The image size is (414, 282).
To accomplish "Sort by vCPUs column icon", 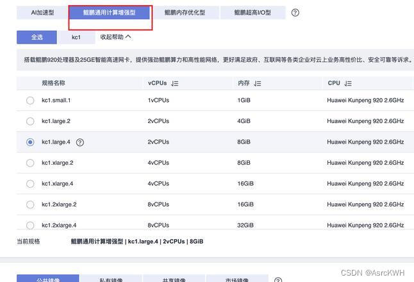I will coord(175,84).
